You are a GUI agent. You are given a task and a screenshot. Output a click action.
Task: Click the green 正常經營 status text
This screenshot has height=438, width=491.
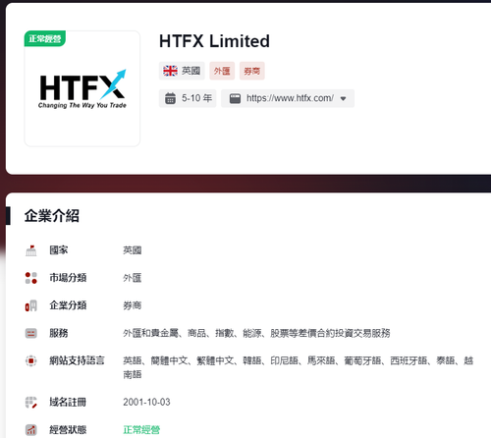point(141,430)
